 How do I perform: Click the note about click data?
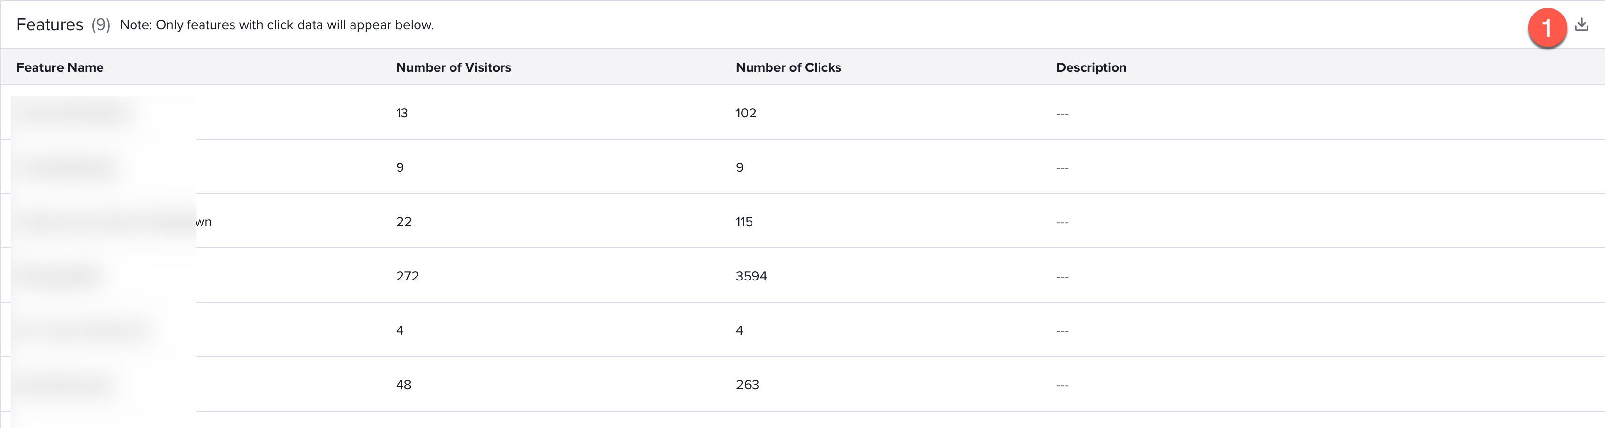coord(277,25)
